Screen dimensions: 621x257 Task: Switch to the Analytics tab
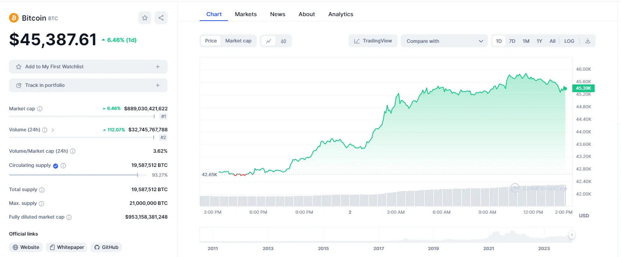pos(341,14)
